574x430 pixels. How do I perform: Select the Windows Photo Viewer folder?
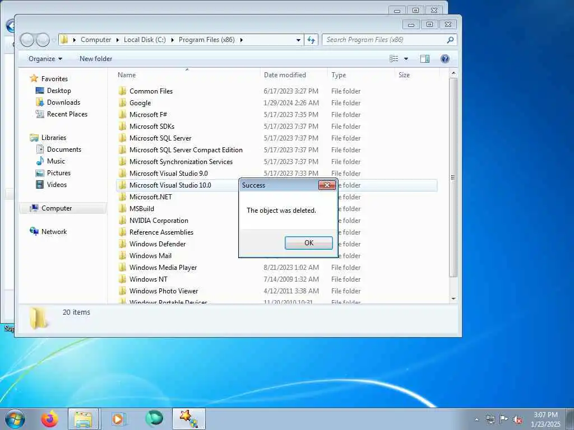tap(164, 291)
